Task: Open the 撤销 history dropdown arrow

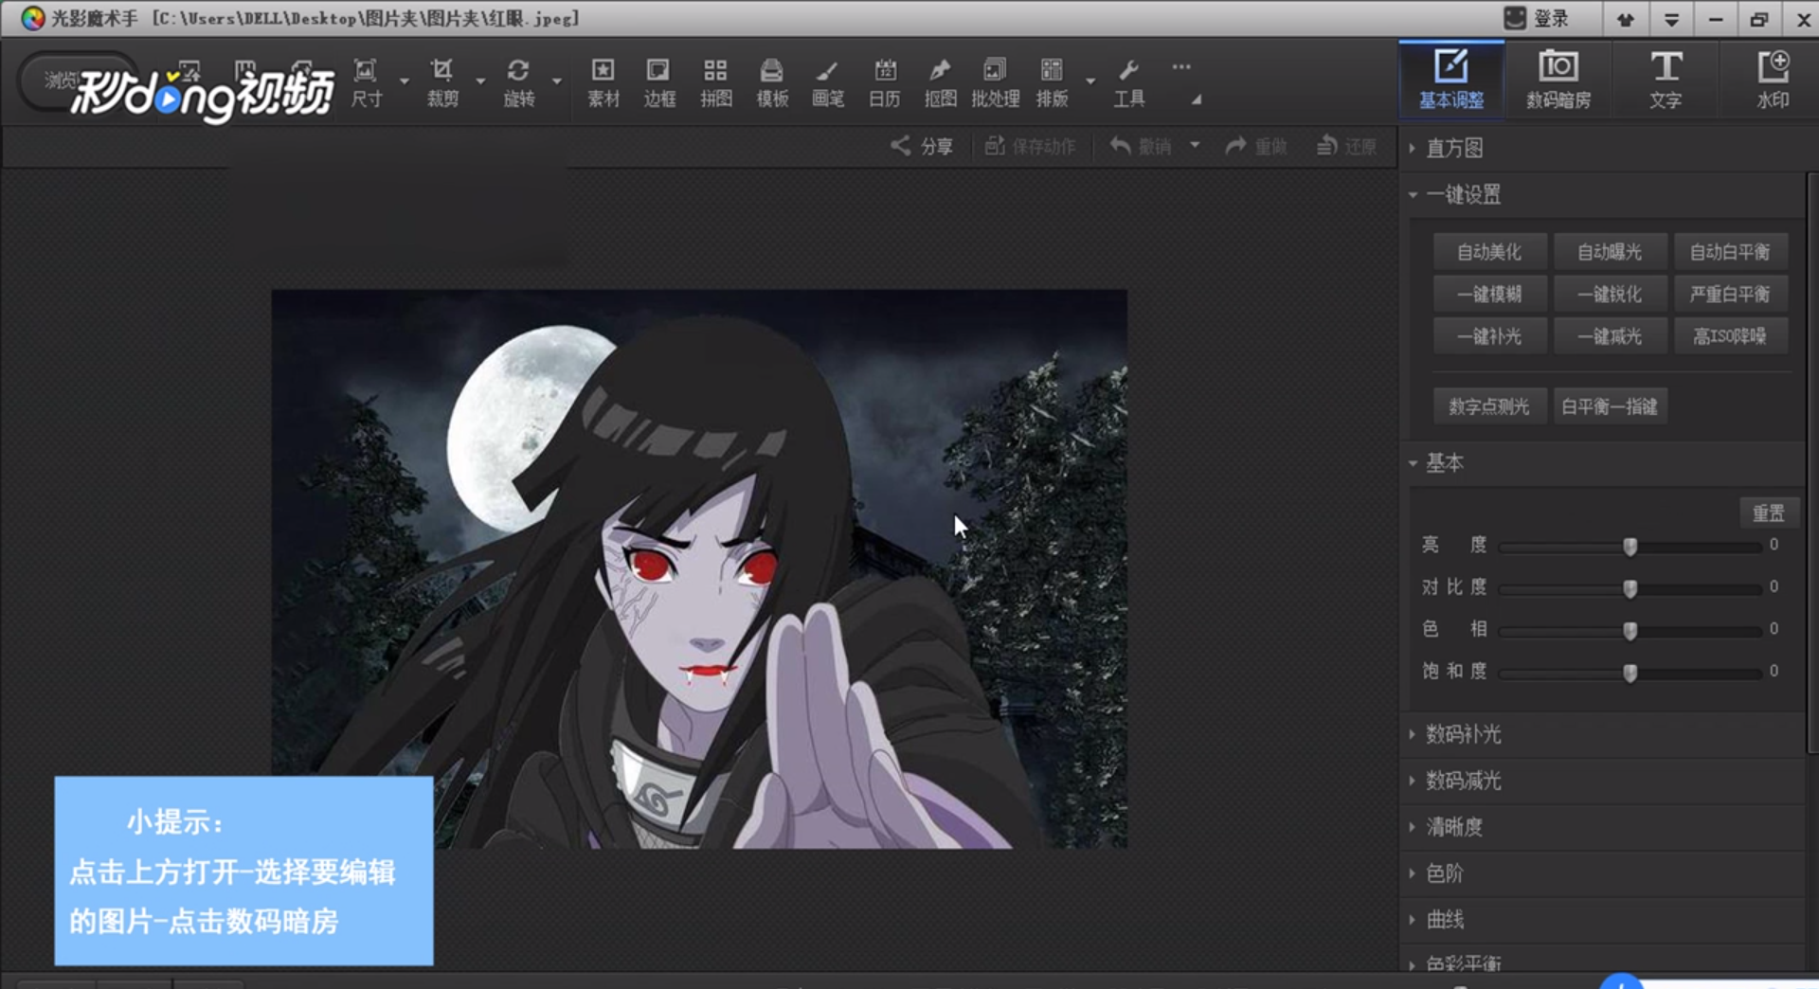Action: (x=1195, y=145)
